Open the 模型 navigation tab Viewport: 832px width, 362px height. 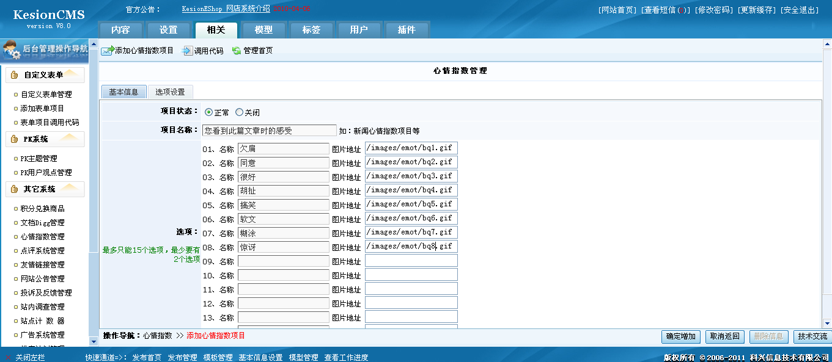[263, 29]
